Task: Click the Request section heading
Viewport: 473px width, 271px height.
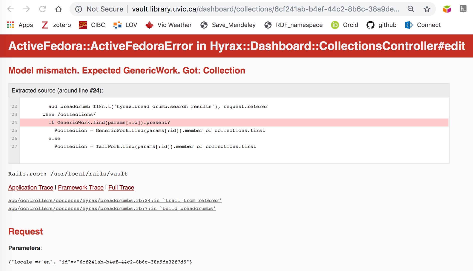Action: (25, 231)
